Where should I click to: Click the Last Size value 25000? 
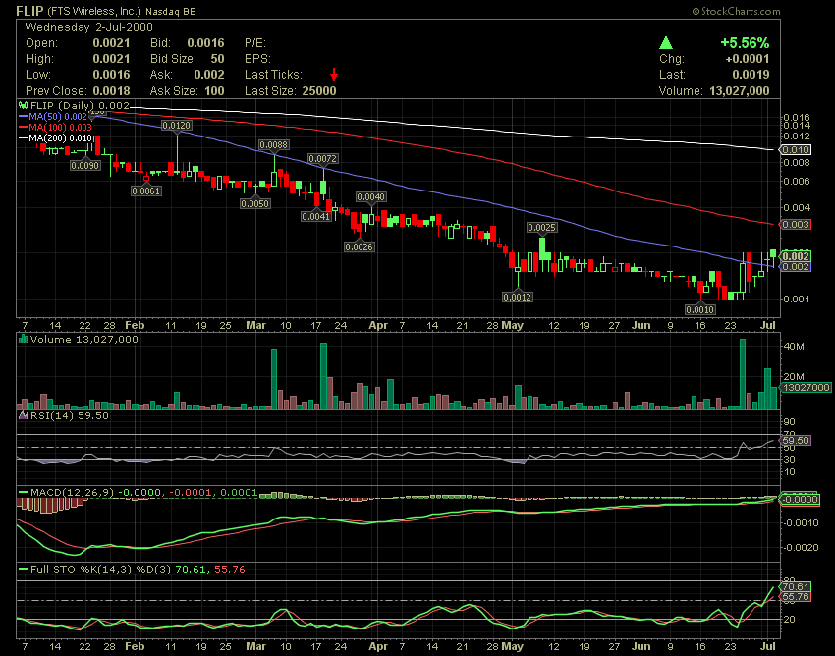coord(319,91)
